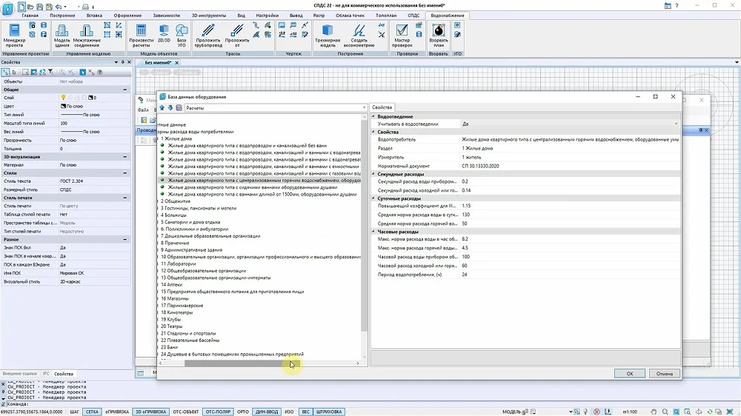Open the Вставка ribbon tab
Screen dimensions: 741x416
click(x=94, y=16)
